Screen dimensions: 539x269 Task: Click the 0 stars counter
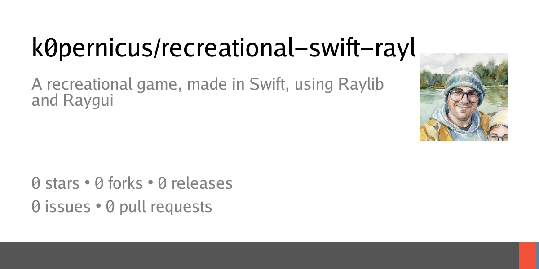pyautogui.click(x=55, y=183)
